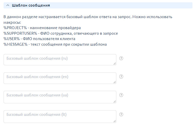Open help tooltip for the (en) template
Viewport: 194px width, 125px height.
coord(121,77)
